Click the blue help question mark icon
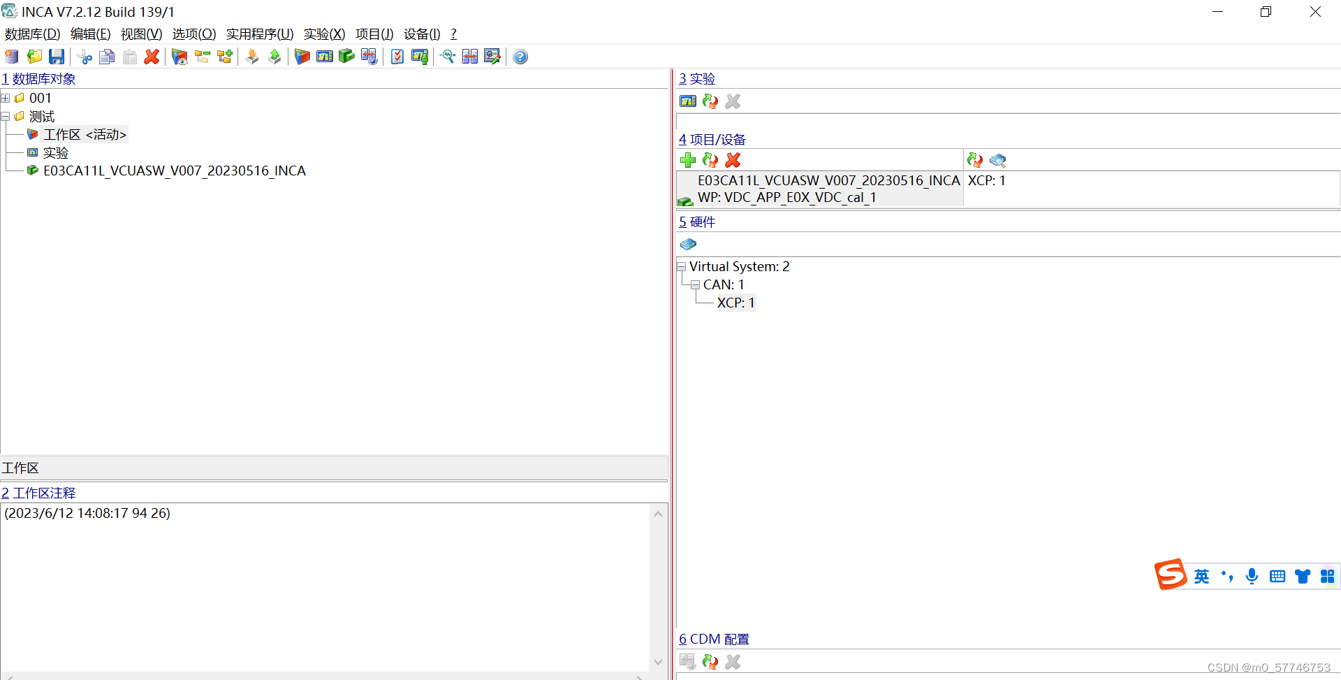1341x680 pixels. [x=520, y=57]
